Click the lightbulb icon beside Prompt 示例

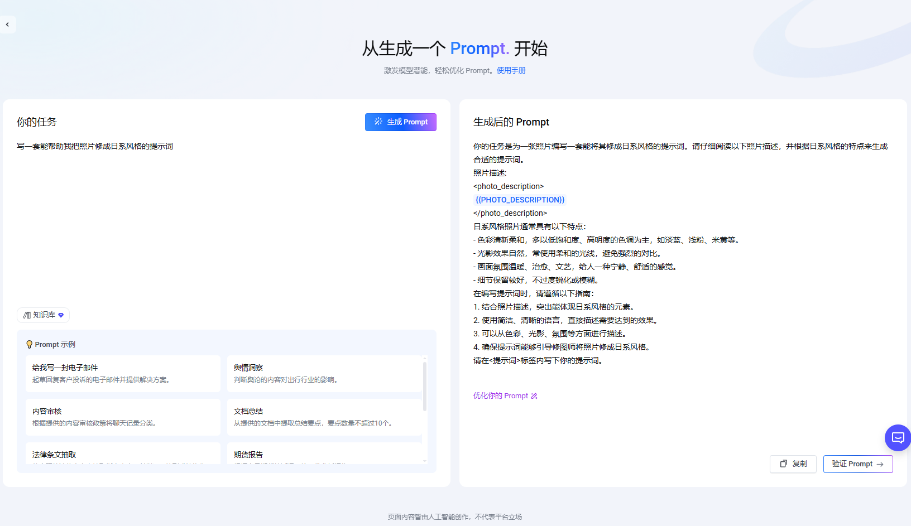tap(29, 345)
